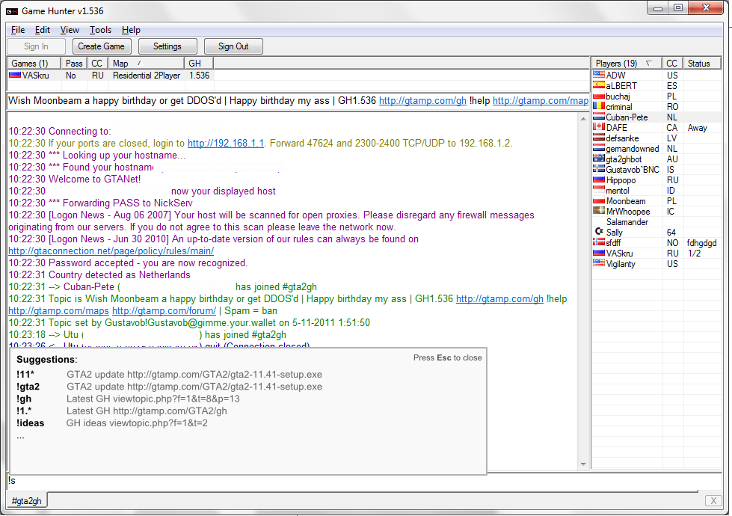Sort players using the Players (19) header
This screenshot has width=732, height=516.
click(x=617, y=64)
